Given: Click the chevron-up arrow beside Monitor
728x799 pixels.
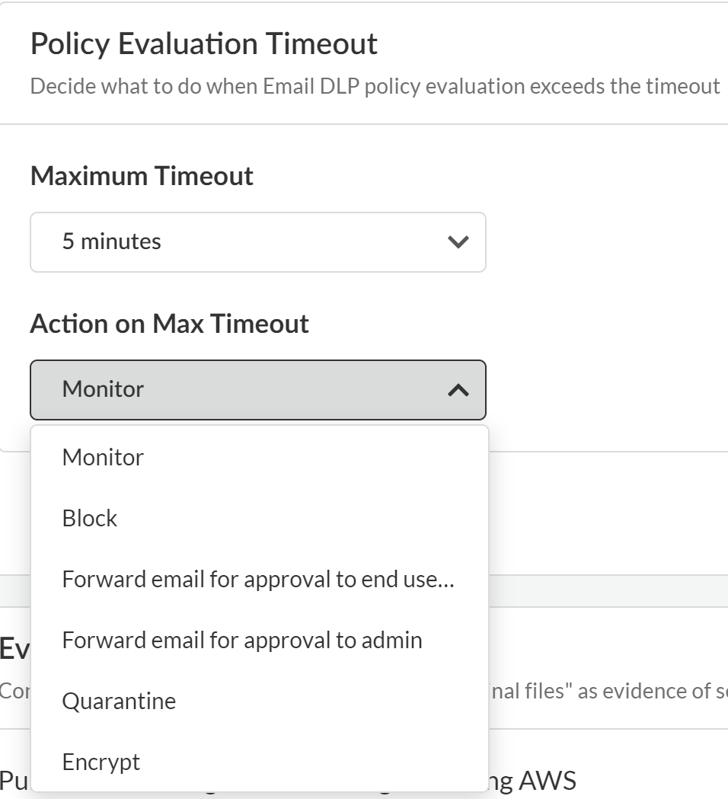Looking at the screenshot, I should [x=458, y=390].
